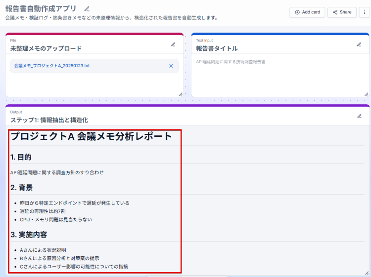Screen dimensions: 371x277
Task: Click the resize handle of the File card
Action: tap(180, 94)
